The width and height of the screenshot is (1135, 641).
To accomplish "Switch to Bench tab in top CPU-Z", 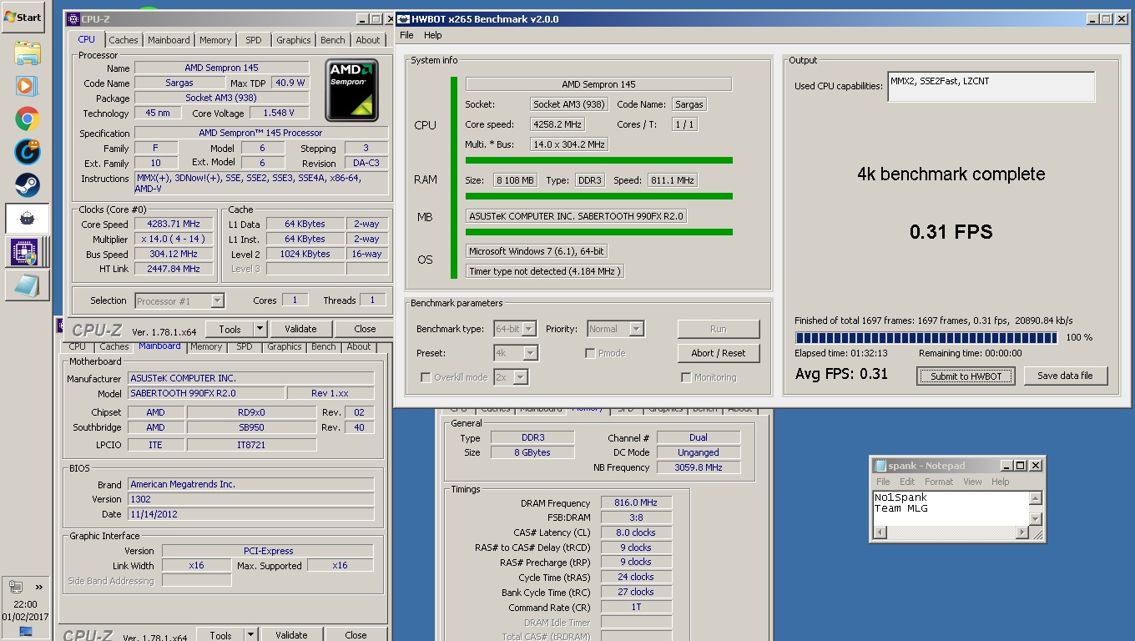I will point(333,40).
